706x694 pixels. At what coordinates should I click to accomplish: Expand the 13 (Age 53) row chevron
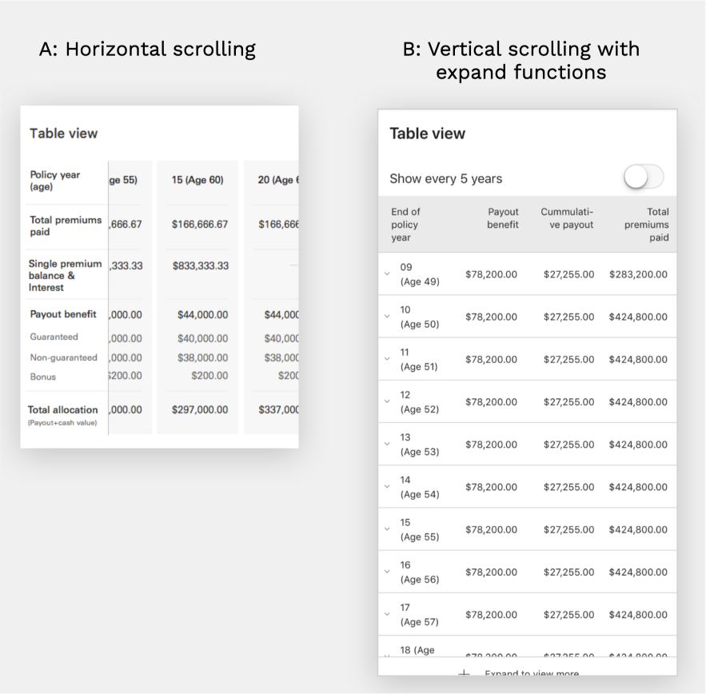coord(387,444)
